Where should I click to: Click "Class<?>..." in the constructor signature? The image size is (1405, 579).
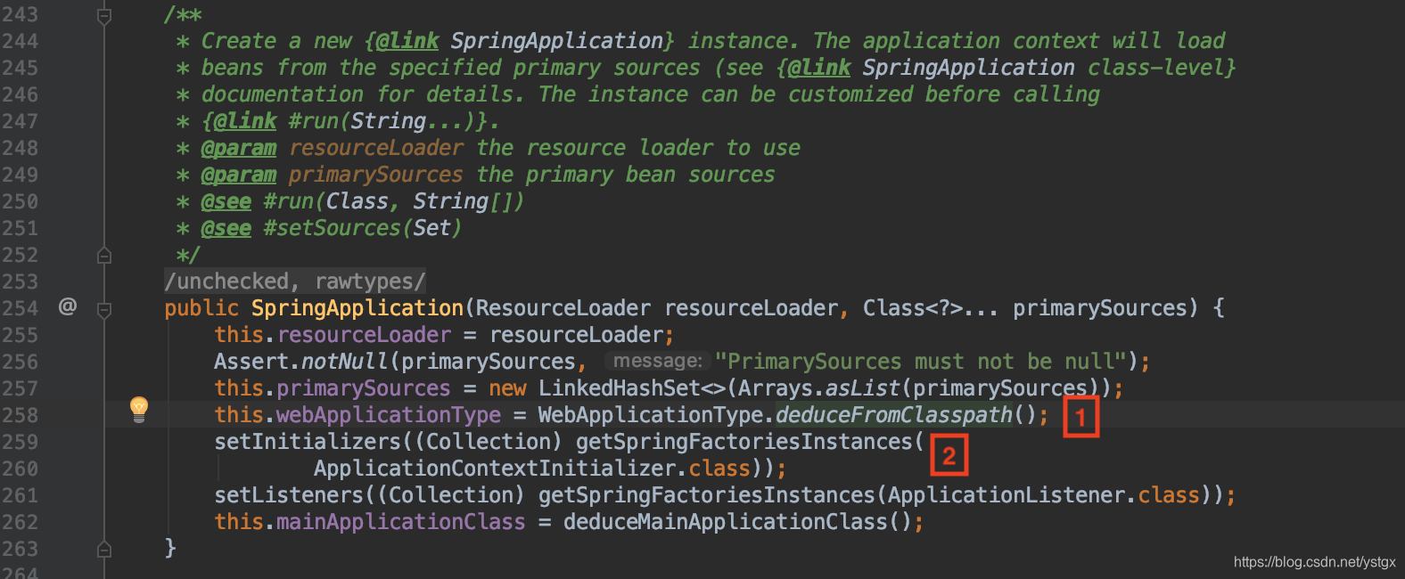point(931,308)
